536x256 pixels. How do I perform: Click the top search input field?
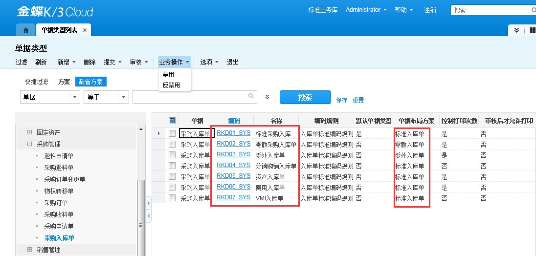491,10
